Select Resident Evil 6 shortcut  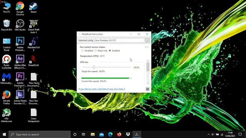point(33,44)
